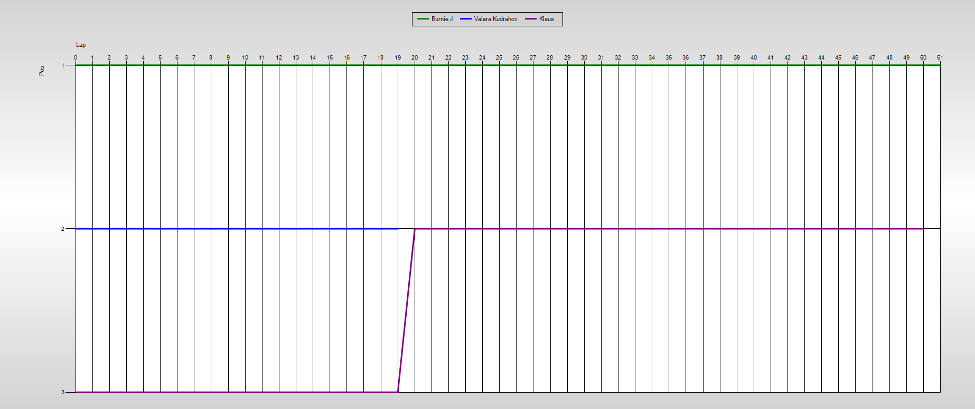Image resolution: width=975 pixels, height=409 pixels.
Task: Click position label 2 on the vertical axis
Action: pos(63,229)
